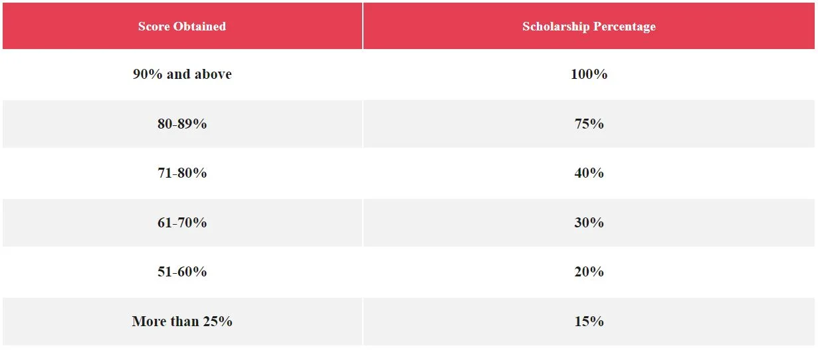Click the word "Score" in the header
The height and width of the screenshot is (350, 818).
pyautogui.click(x=153, y=27)
